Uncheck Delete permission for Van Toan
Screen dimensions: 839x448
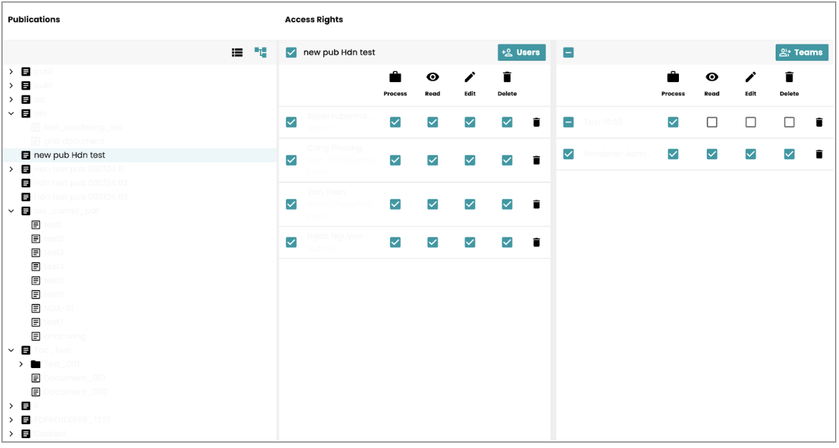point(507,204)
